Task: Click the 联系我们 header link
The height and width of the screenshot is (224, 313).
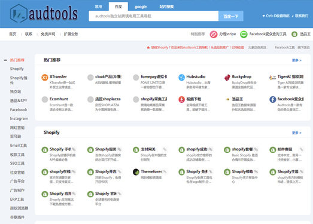Action: point(300,16)
